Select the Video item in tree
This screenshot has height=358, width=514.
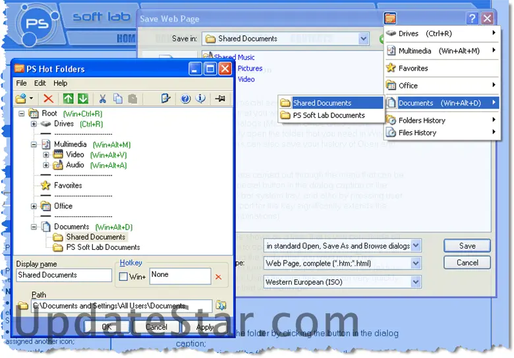69,155
